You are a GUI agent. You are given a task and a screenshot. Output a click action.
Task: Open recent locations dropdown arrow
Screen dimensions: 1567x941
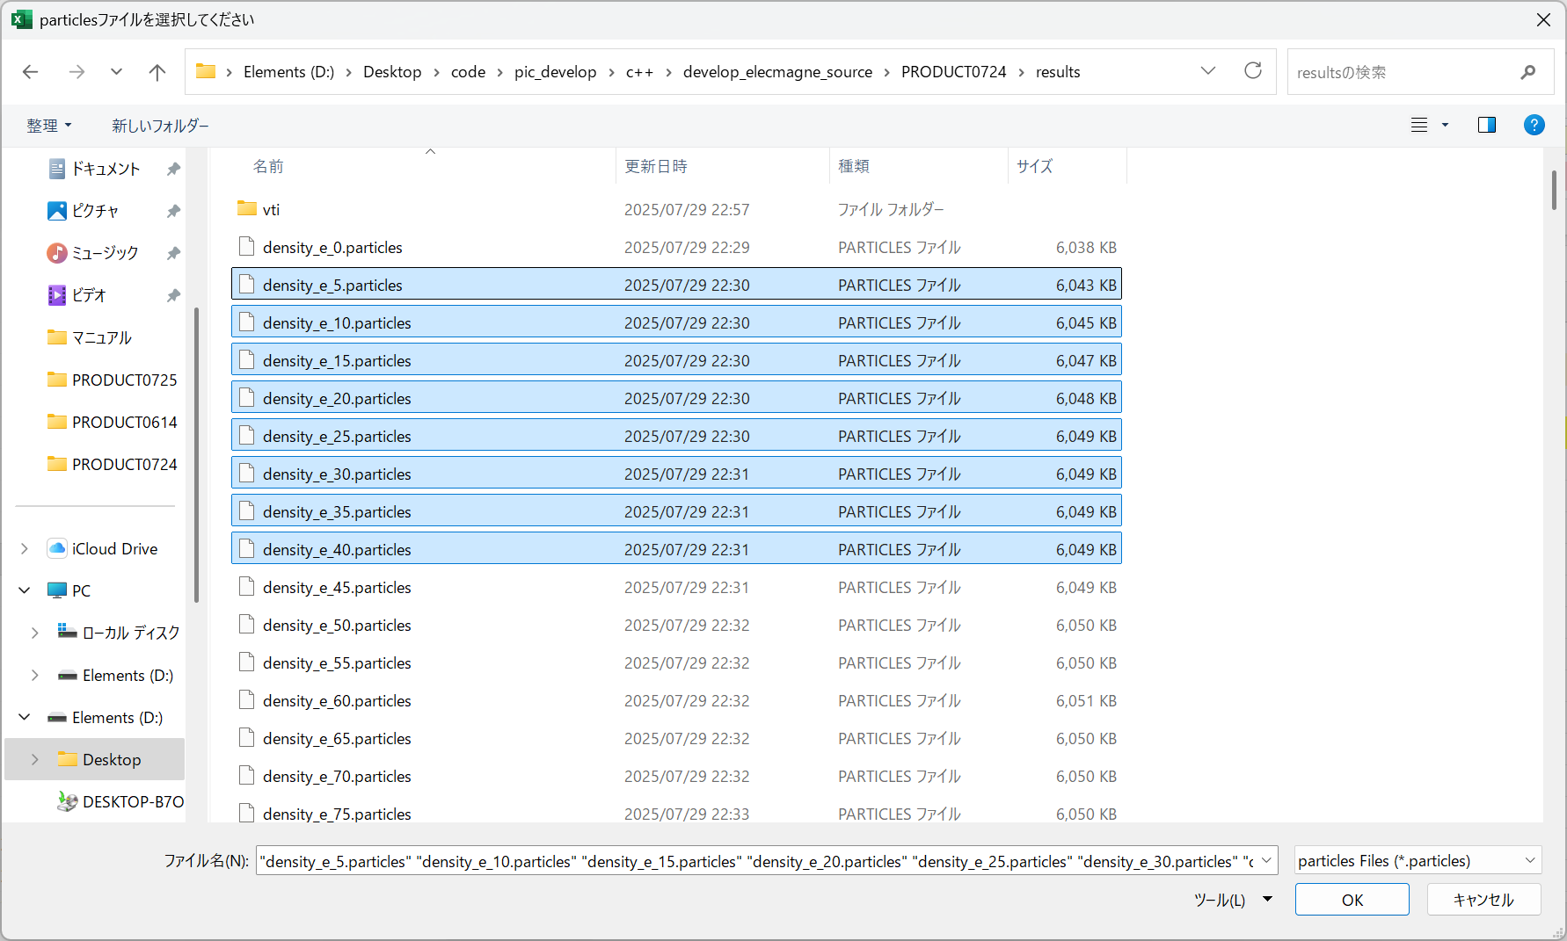point(116,72)
